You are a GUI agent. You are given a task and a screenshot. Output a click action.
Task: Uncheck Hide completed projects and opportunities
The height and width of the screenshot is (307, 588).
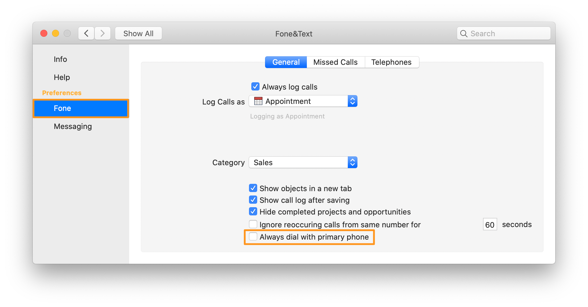(x=253, y=211)
